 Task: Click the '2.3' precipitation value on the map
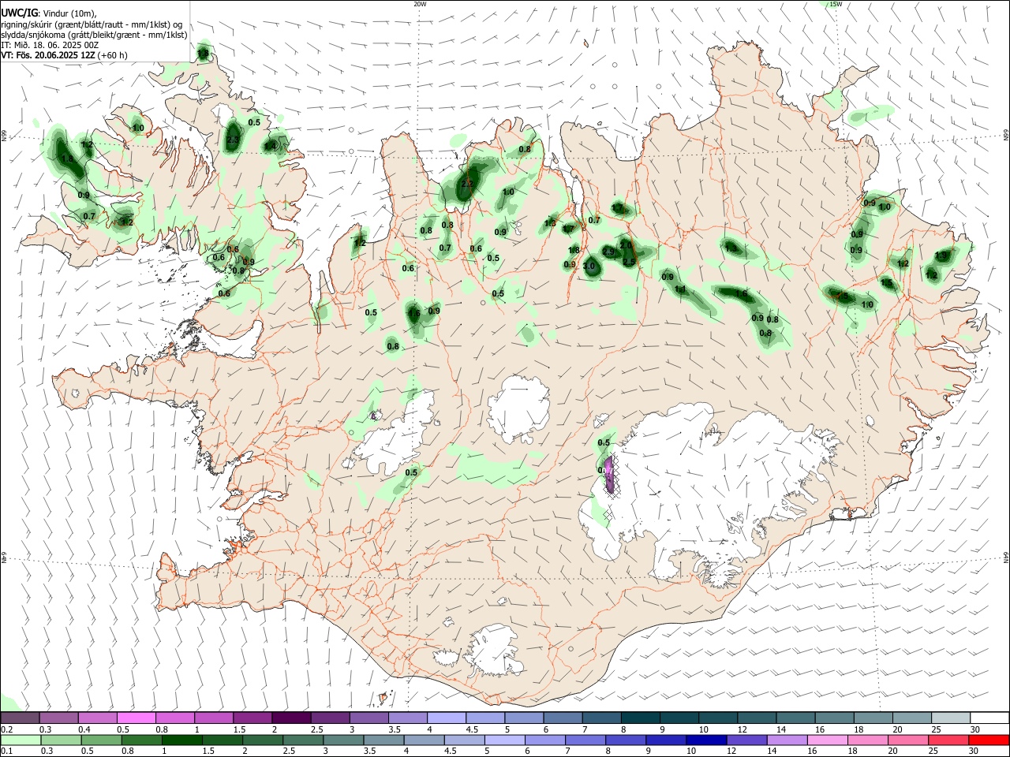pos(233,140)
